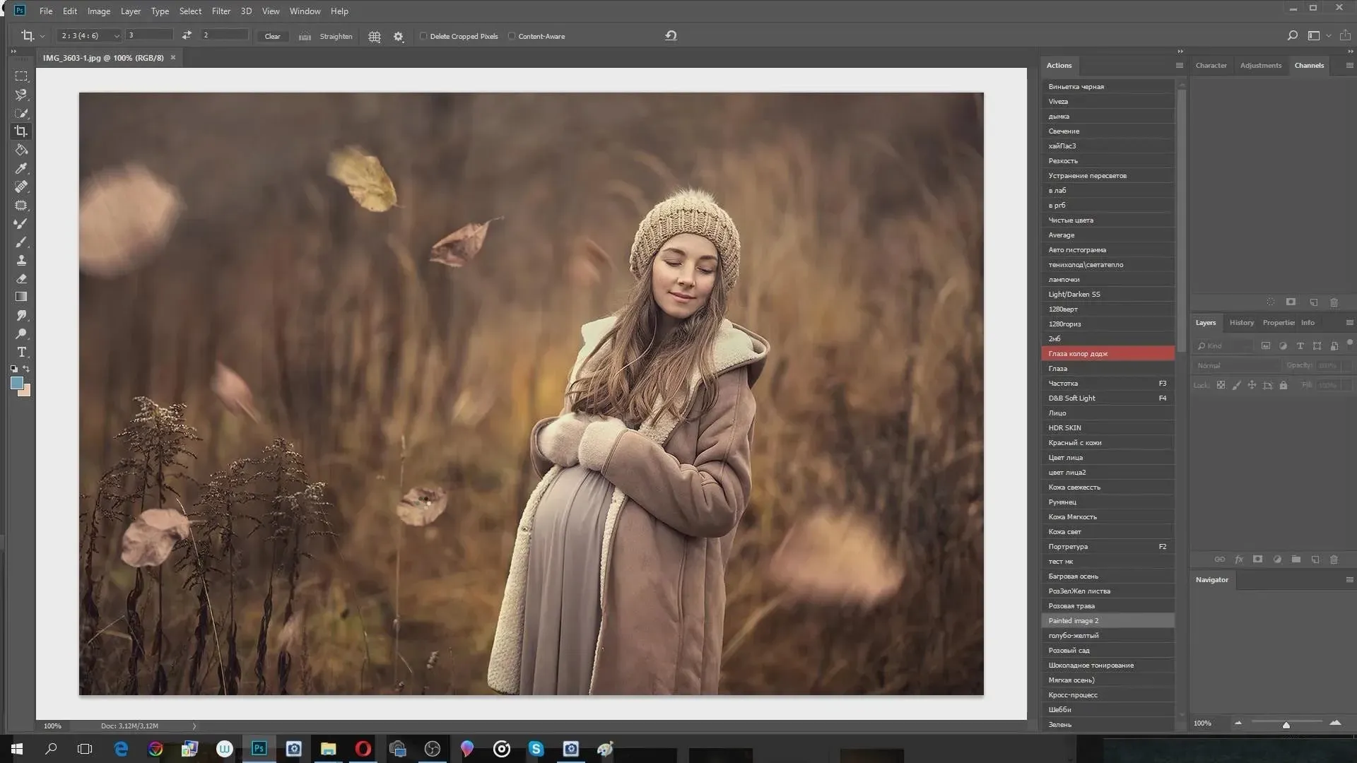Enable Delete Cropped Pixels checkbox
The height and width of the screenshot is (763, 1357).
pos(423,36)
